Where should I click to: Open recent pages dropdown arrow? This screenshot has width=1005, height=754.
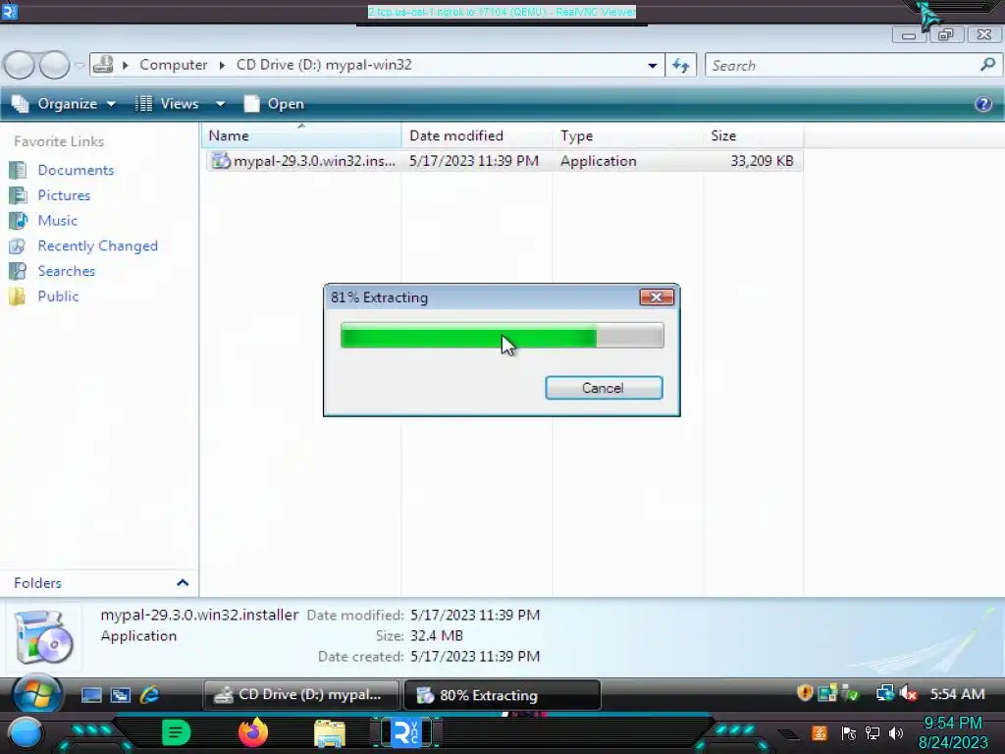tap(79, 66)
